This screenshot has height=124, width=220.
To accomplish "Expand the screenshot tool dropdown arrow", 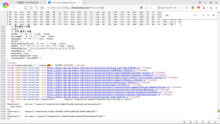I will 207,8.
